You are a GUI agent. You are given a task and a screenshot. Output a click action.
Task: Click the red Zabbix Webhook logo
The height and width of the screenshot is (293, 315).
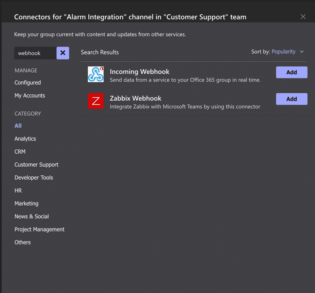click(96, 101)
